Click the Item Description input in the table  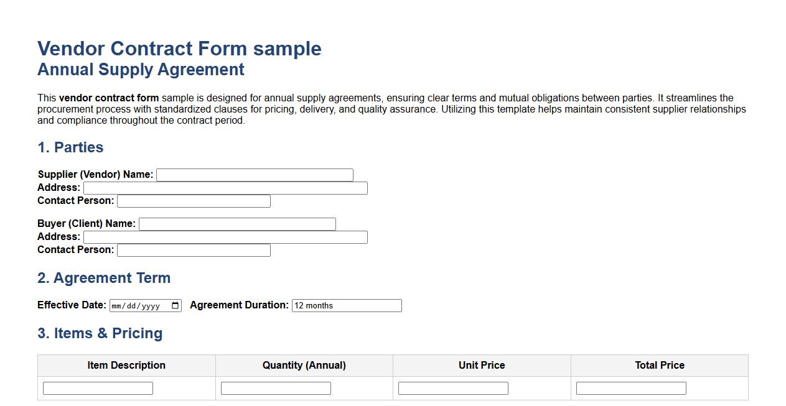(x=97, y=387)
